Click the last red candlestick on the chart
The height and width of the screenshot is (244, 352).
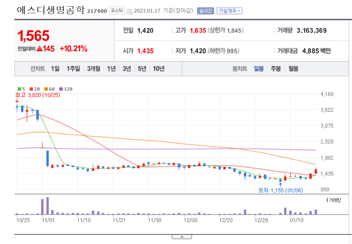pos(316,171)
